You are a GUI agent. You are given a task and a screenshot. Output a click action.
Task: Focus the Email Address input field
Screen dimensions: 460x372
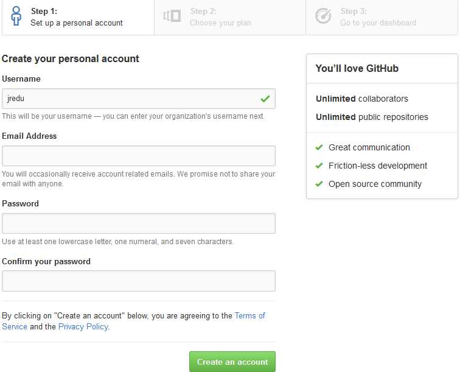click(x=139, y=156)
